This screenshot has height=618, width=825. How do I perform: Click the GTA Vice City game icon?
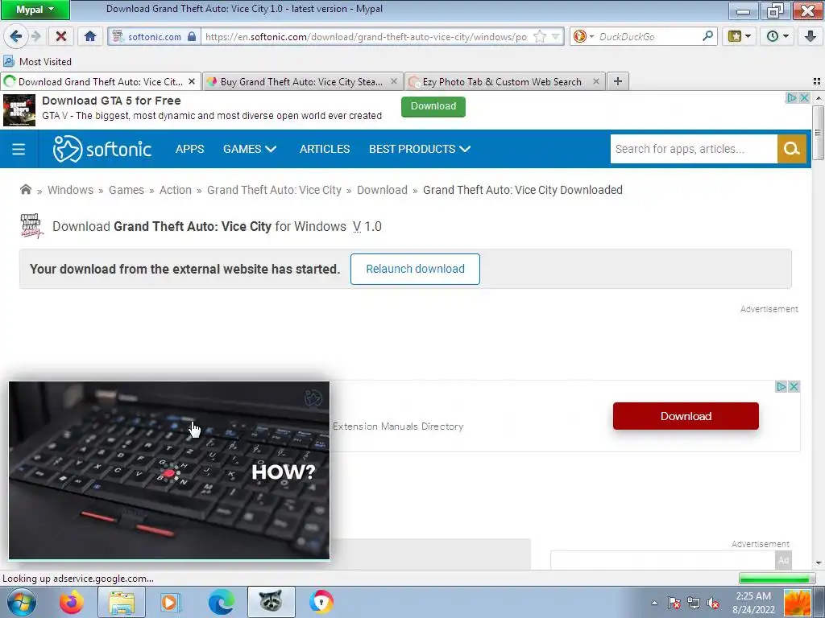(x=31, y=226)
